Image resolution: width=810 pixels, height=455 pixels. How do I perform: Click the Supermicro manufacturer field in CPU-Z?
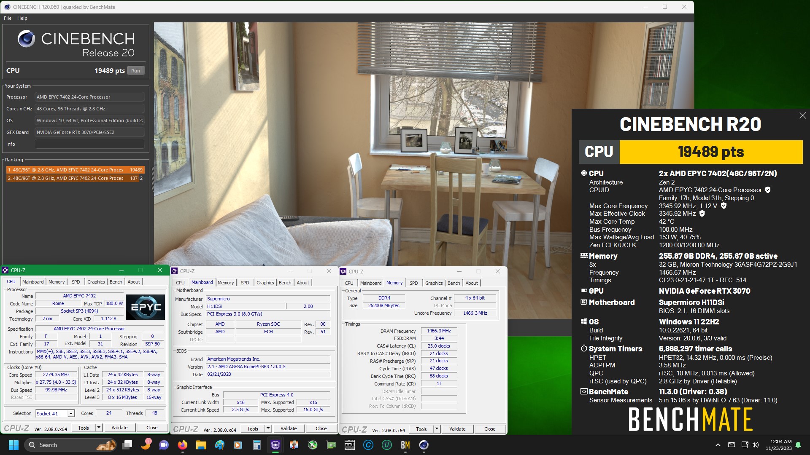pos(268,299)
